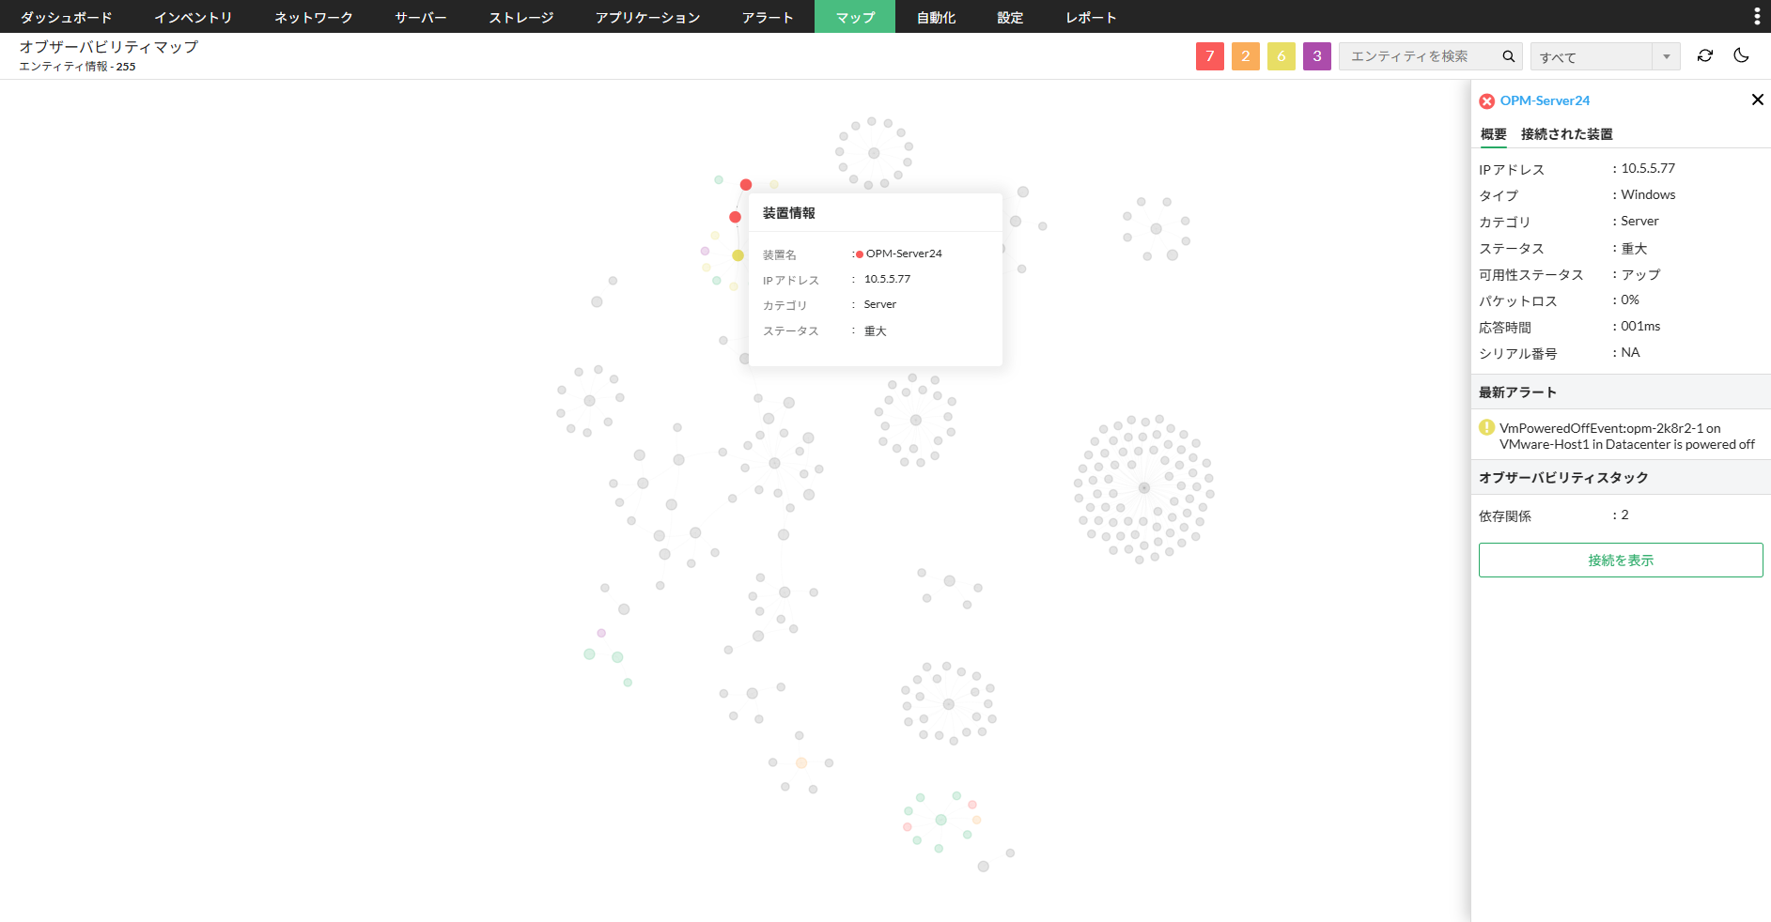Click the red dot beside OPM-Server24 in tooltip
Screen dimensions: 1771x922
point(860,254)
